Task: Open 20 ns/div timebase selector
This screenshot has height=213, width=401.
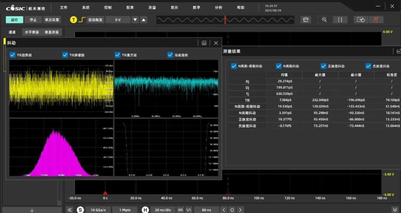Action: pos(163,210)
